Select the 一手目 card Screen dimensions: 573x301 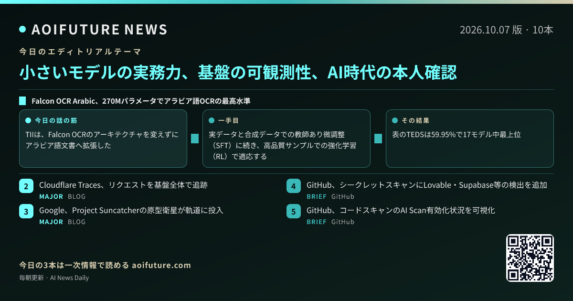click(x=286, y=139)
